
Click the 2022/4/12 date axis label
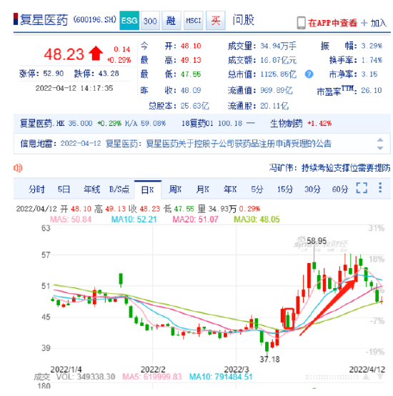[367, 370]
